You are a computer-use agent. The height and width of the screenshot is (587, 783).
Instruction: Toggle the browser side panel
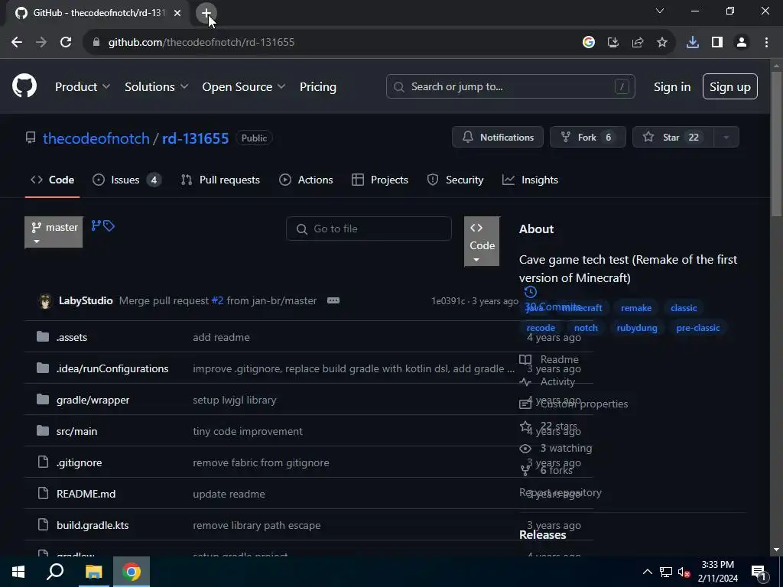pyautogui.click(x=717, y=43)
